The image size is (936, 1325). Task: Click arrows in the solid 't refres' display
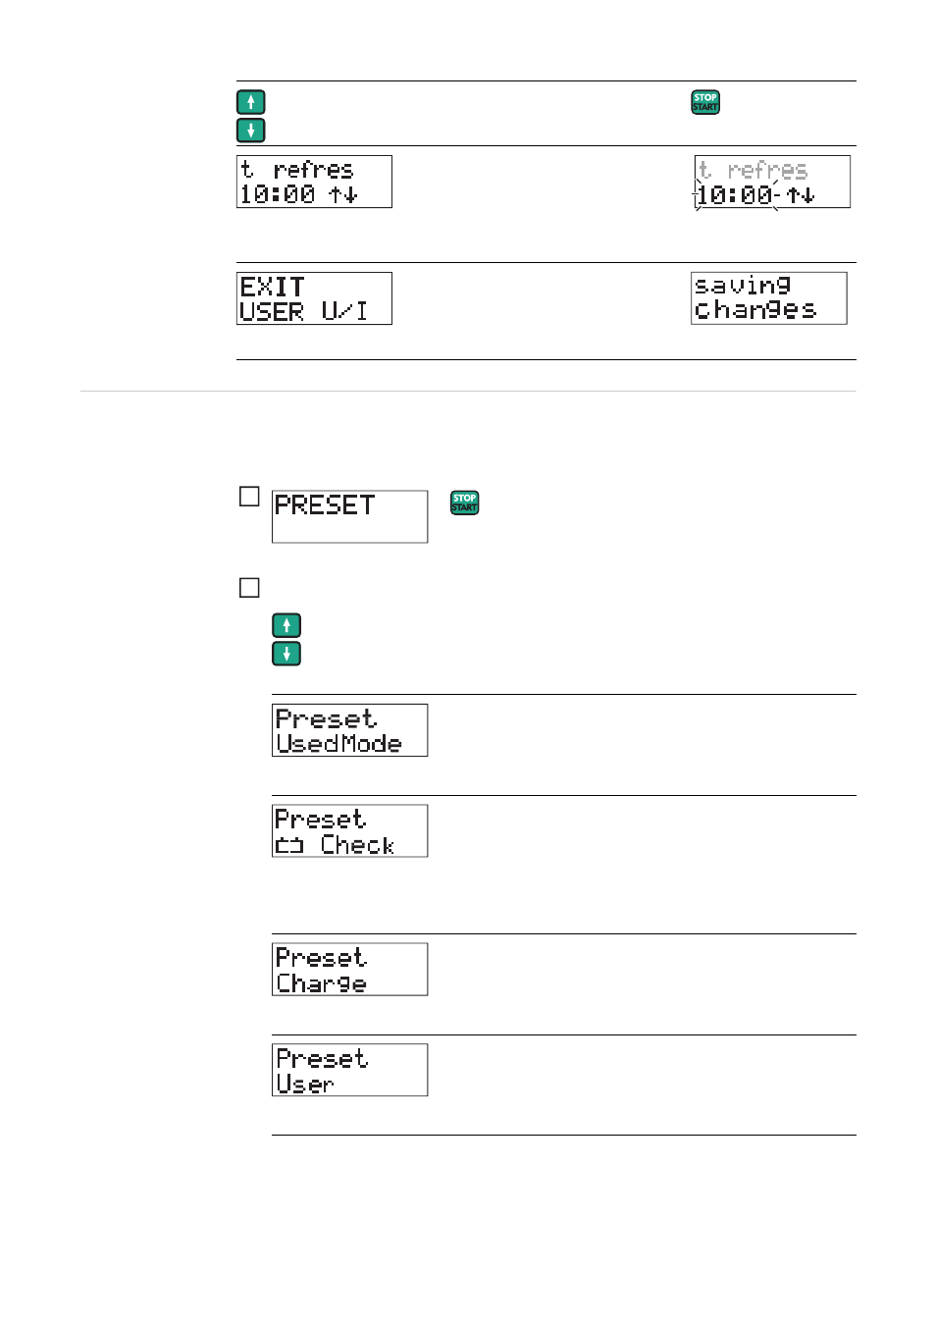tap(343, 194)
